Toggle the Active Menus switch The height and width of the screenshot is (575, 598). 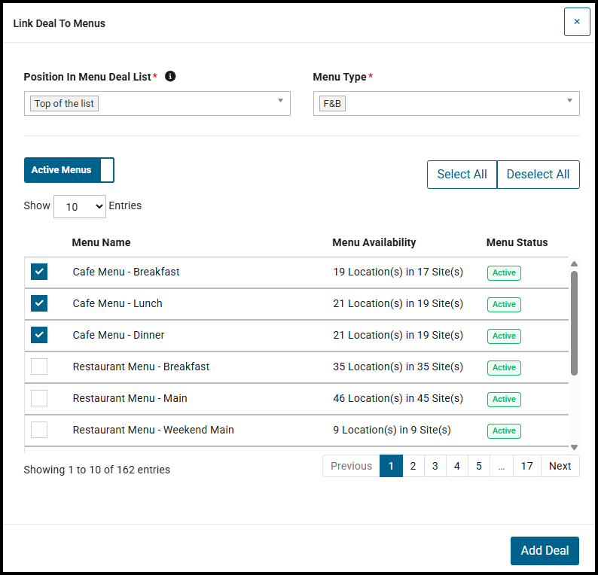tap(69, 170)
